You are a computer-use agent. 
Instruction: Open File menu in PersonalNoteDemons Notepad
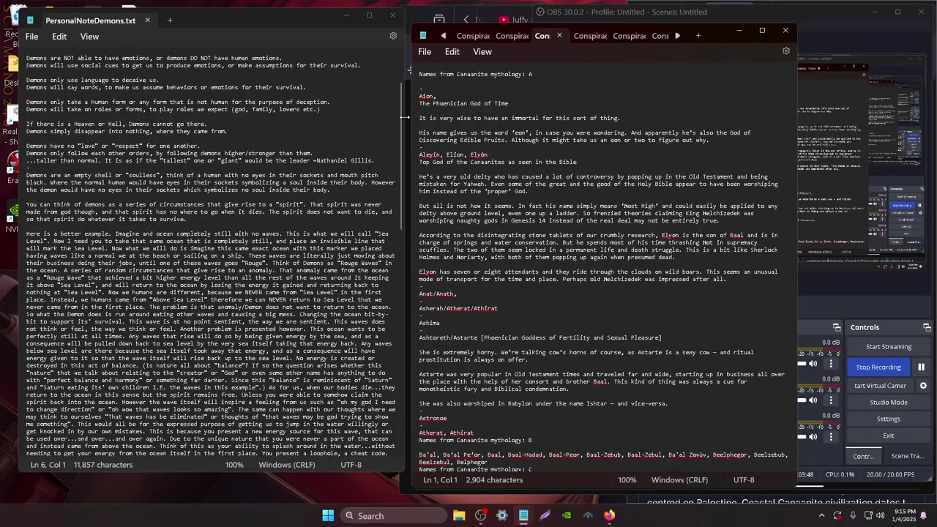click(x=32, y=37)
